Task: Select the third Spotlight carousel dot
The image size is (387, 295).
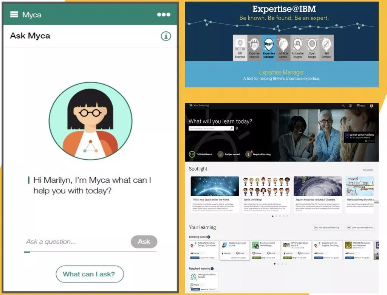Action: coord(280,216)
